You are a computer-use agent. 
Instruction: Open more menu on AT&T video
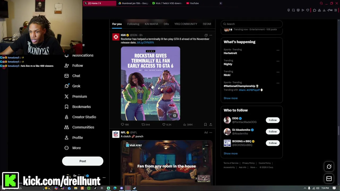tap(207, 145)
